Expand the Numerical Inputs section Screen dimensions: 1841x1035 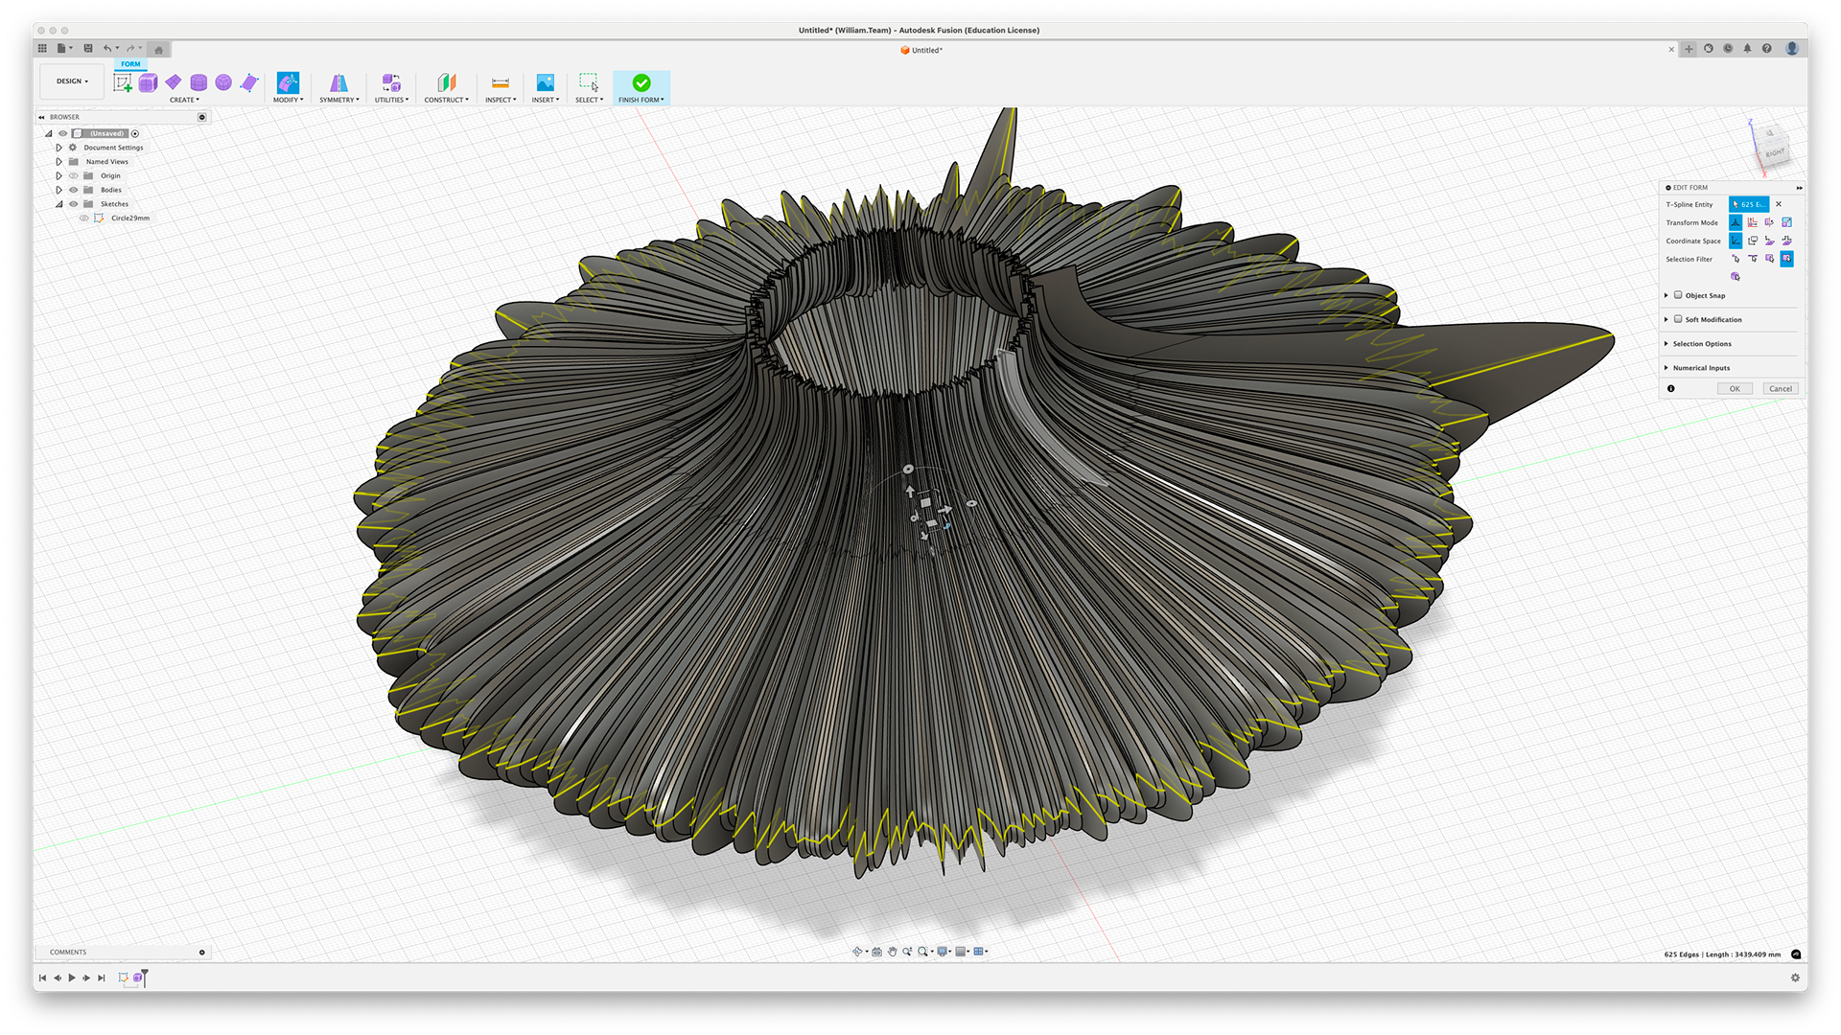[1666, 367]
